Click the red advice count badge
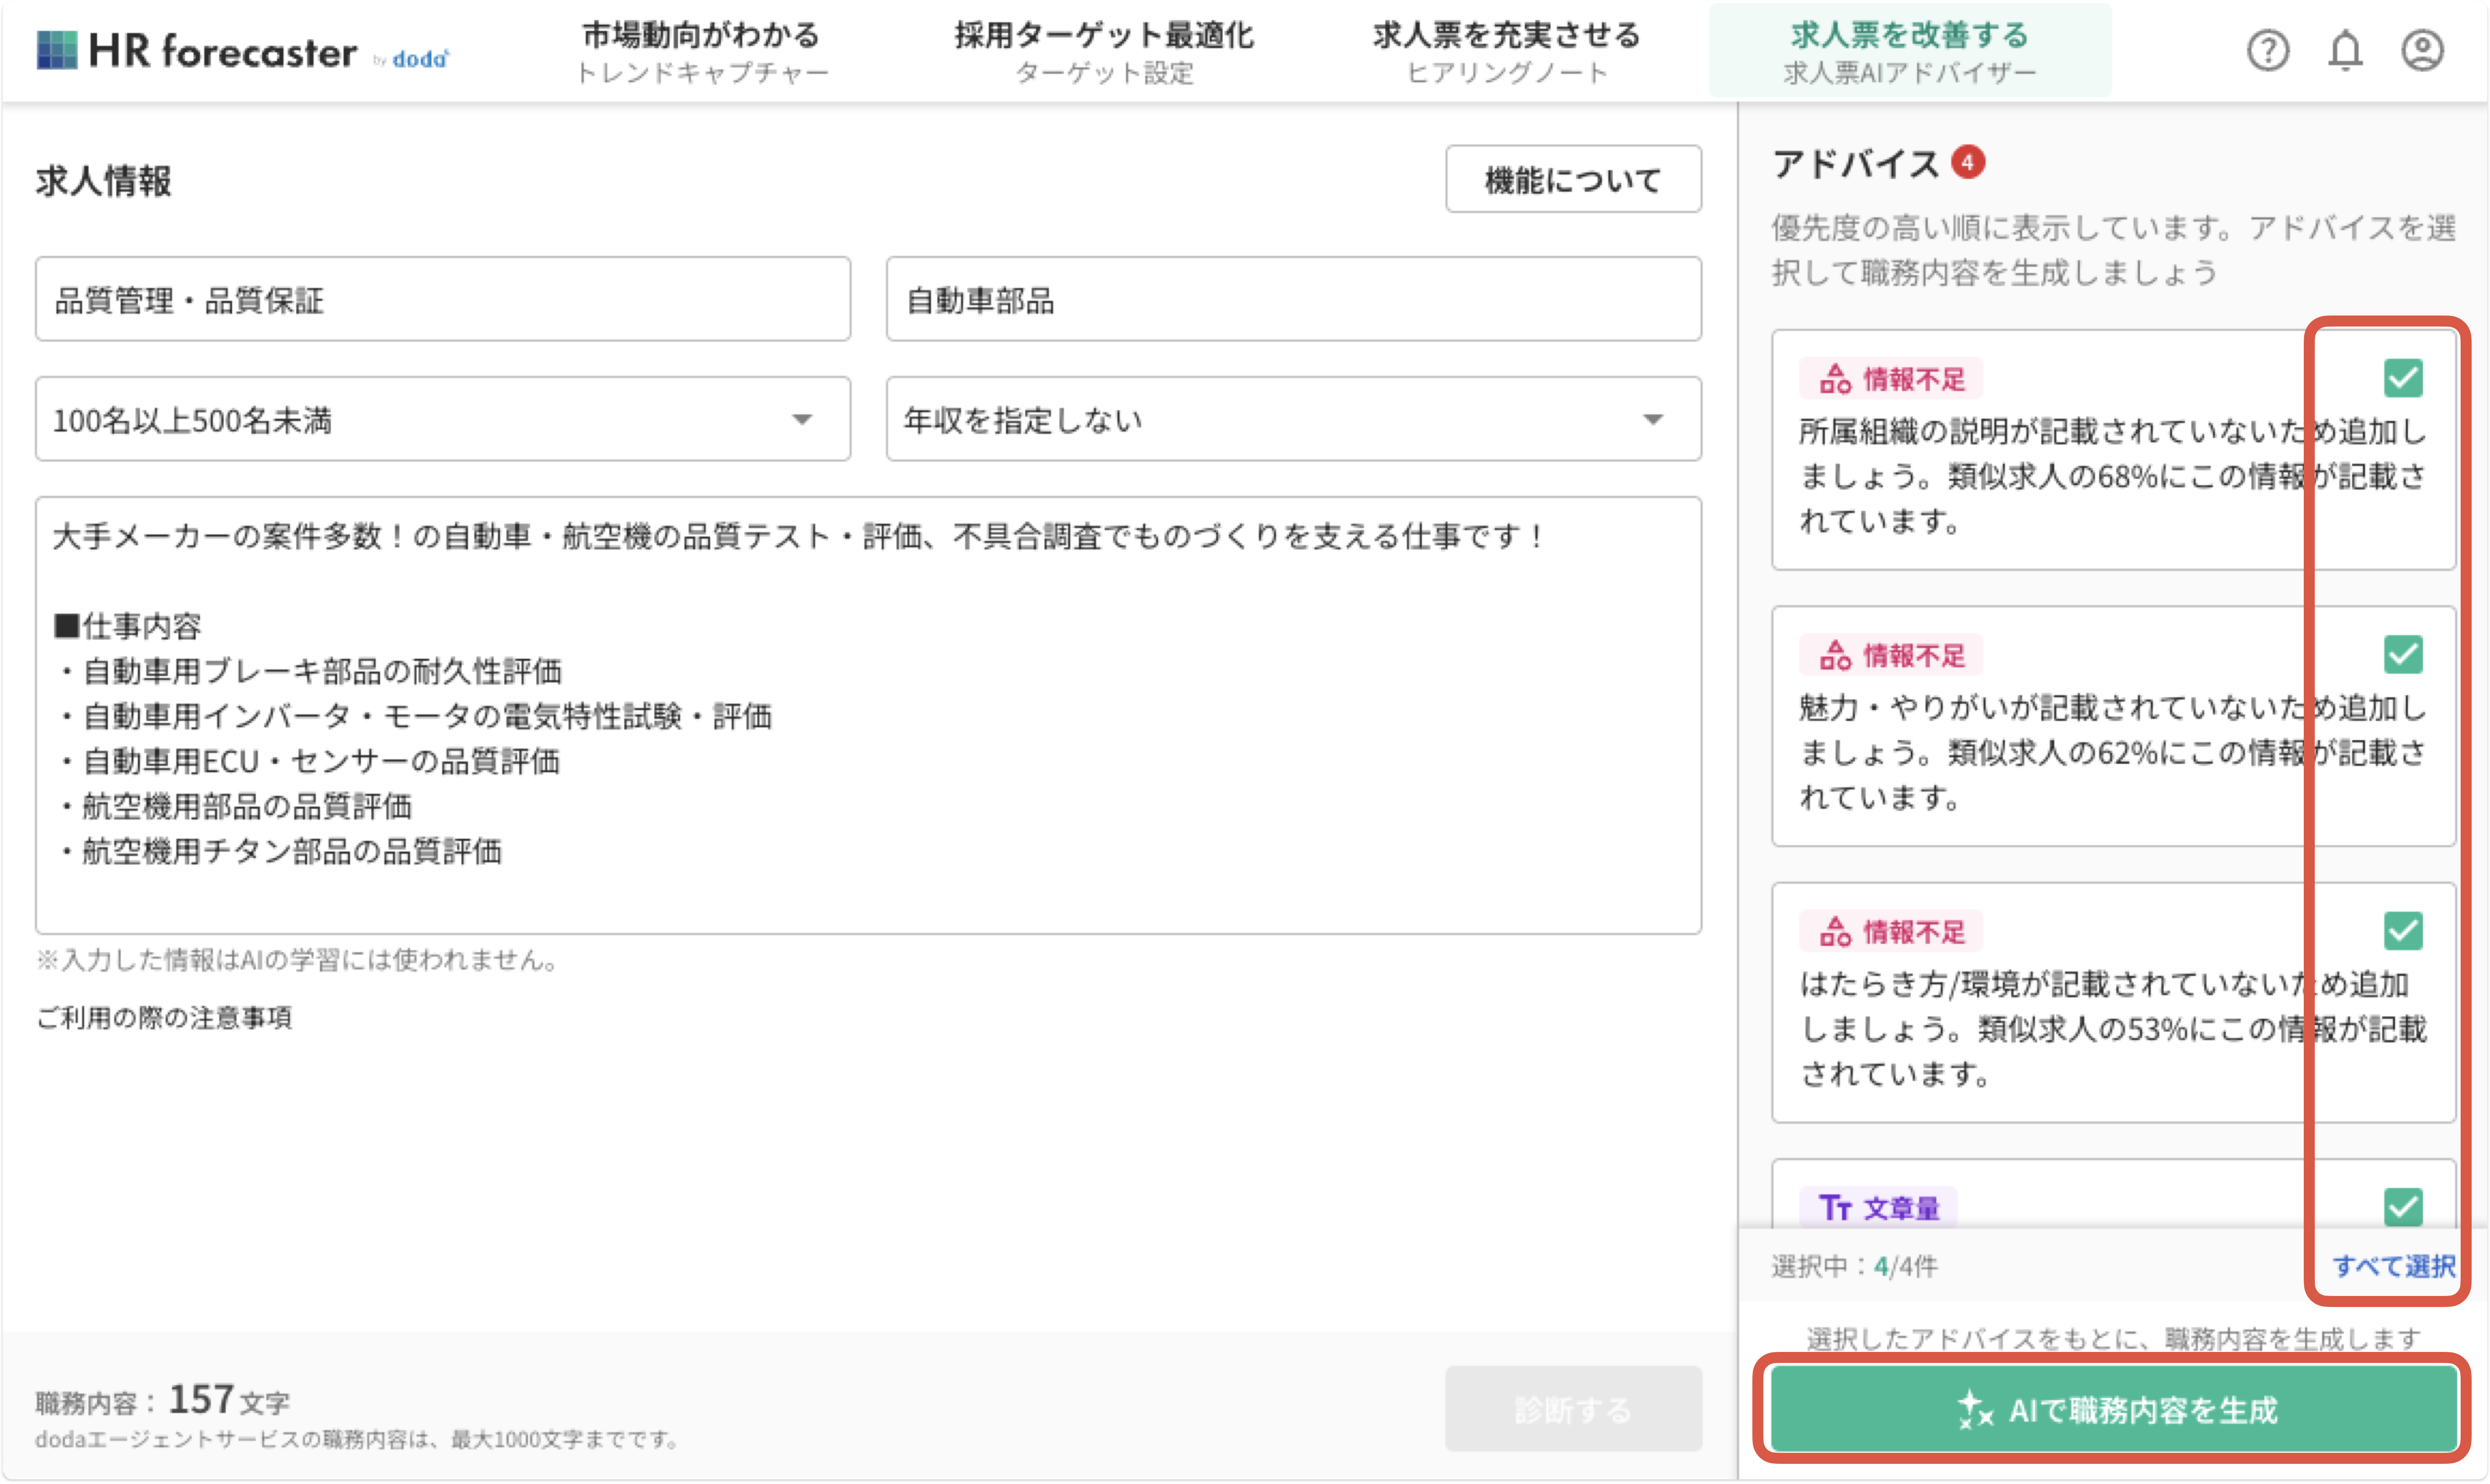This screenshot has width=2490, height=1484. tap(1967, 162)
